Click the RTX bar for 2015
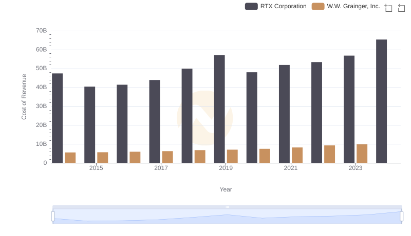Image resolution: width=411 pixels, height=236 pixels. tap(89, 125)
